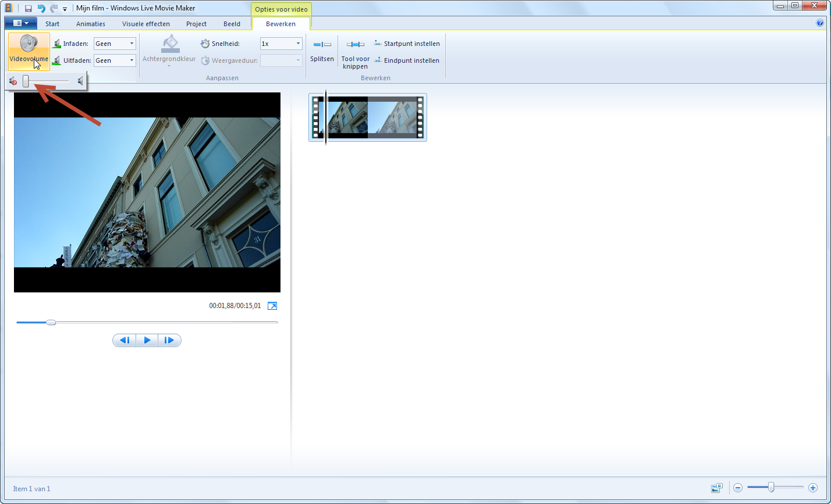
Task: Click the full screen preview icon
Action: pos(272,306)
